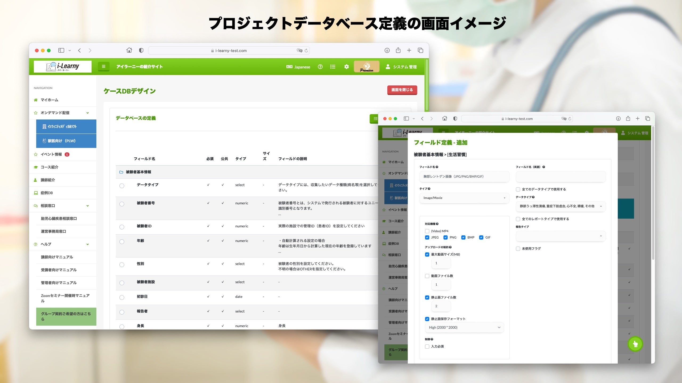Open the High (2000 * 2000) format dropdown
682x383 pixels.
pyautogui.click(x=464, y=327)
